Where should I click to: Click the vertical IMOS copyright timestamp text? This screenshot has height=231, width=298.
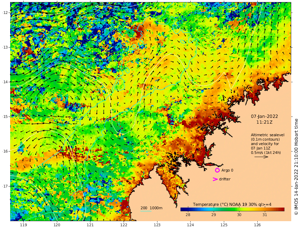(296, 167)
